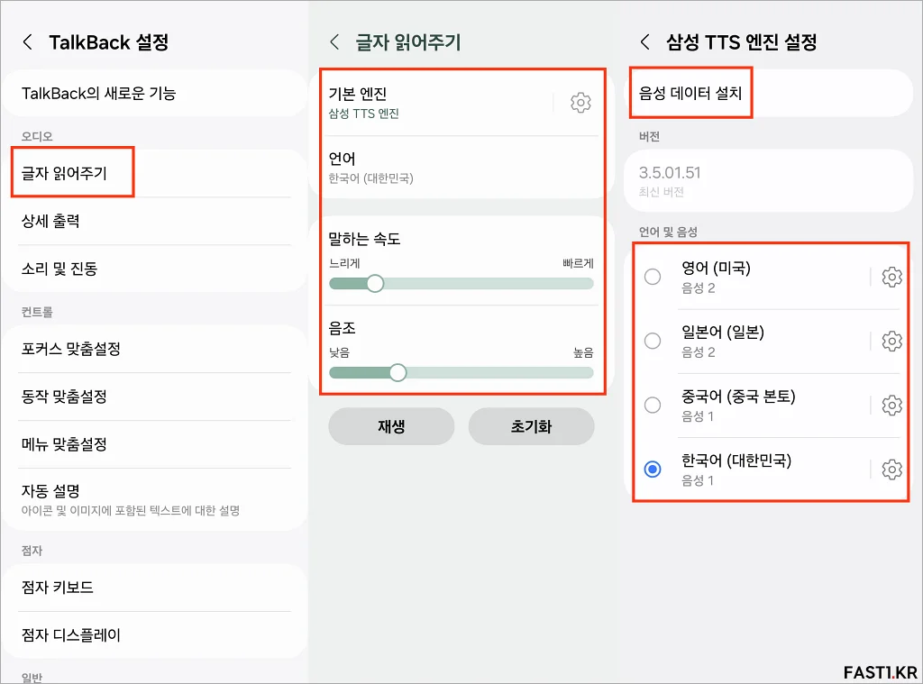Select 중국어 (중국 본토) radio button
The height and width of the screenshot is (684, 923).
click(653, 405)
